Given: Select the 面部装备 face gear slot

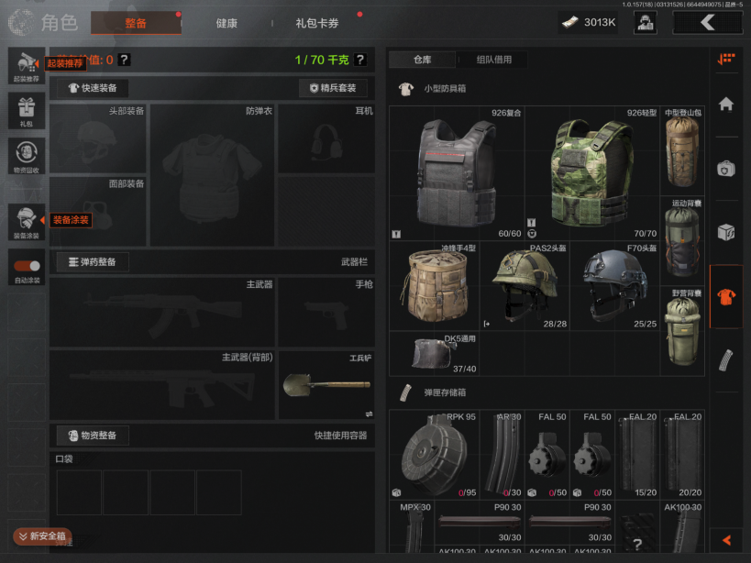Looking at the screenshot, I should (98, 211).
